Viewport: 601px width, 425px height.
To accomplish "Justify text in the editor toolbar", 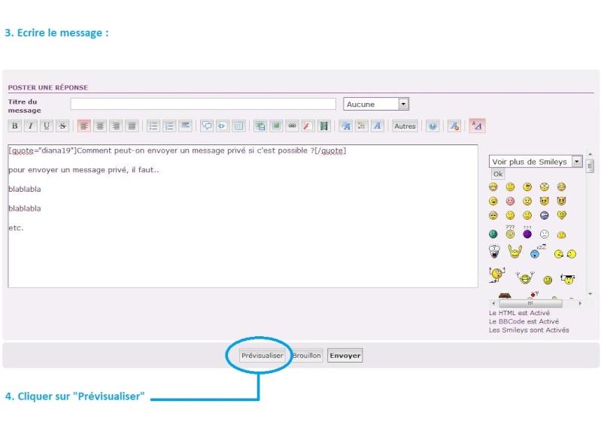I will click(x=132, y=126).
